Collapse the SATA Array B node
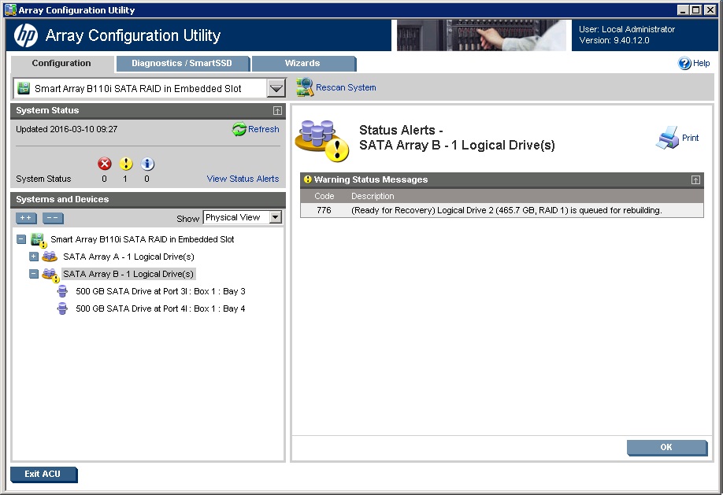Viewport: 723px width, 495px height. tap(34, 274)
